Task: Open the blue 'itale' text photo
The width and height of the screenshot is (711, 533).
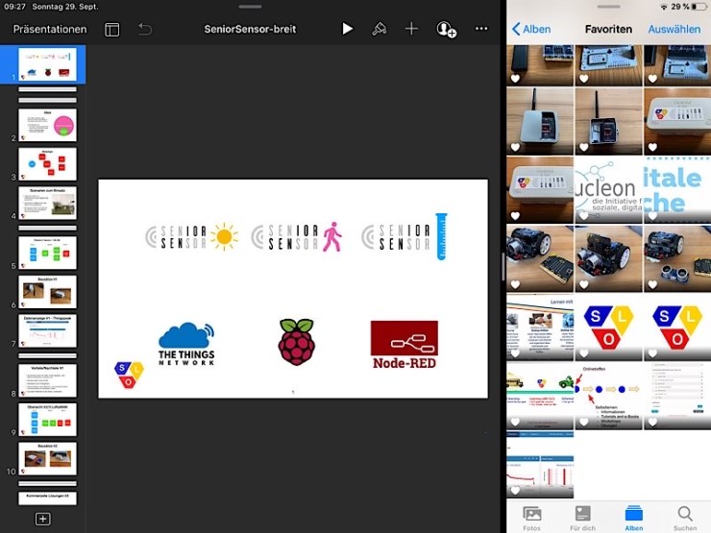Action: (x=677, y=190)
